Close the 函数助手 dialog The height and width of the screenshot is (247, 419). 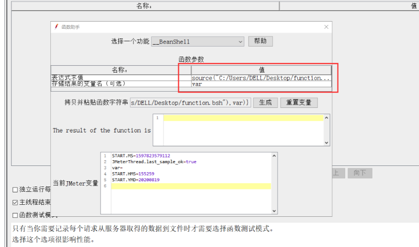click(326, 27)
